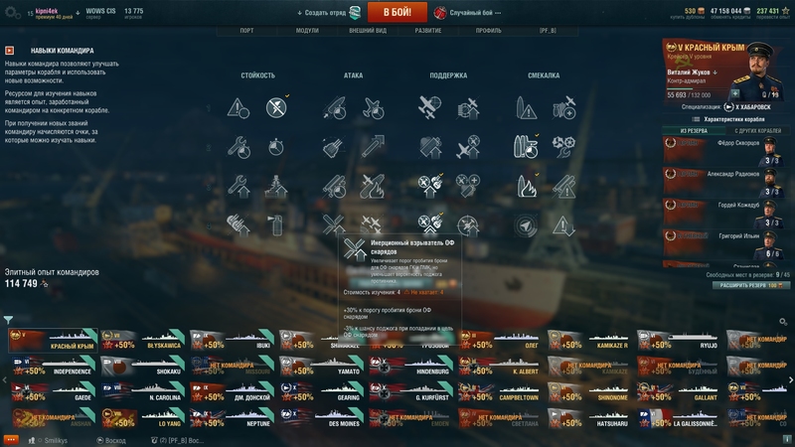This screenshot has height=447, width=795.
Task: Switch to the Модули tab
Action: point(307,31)
